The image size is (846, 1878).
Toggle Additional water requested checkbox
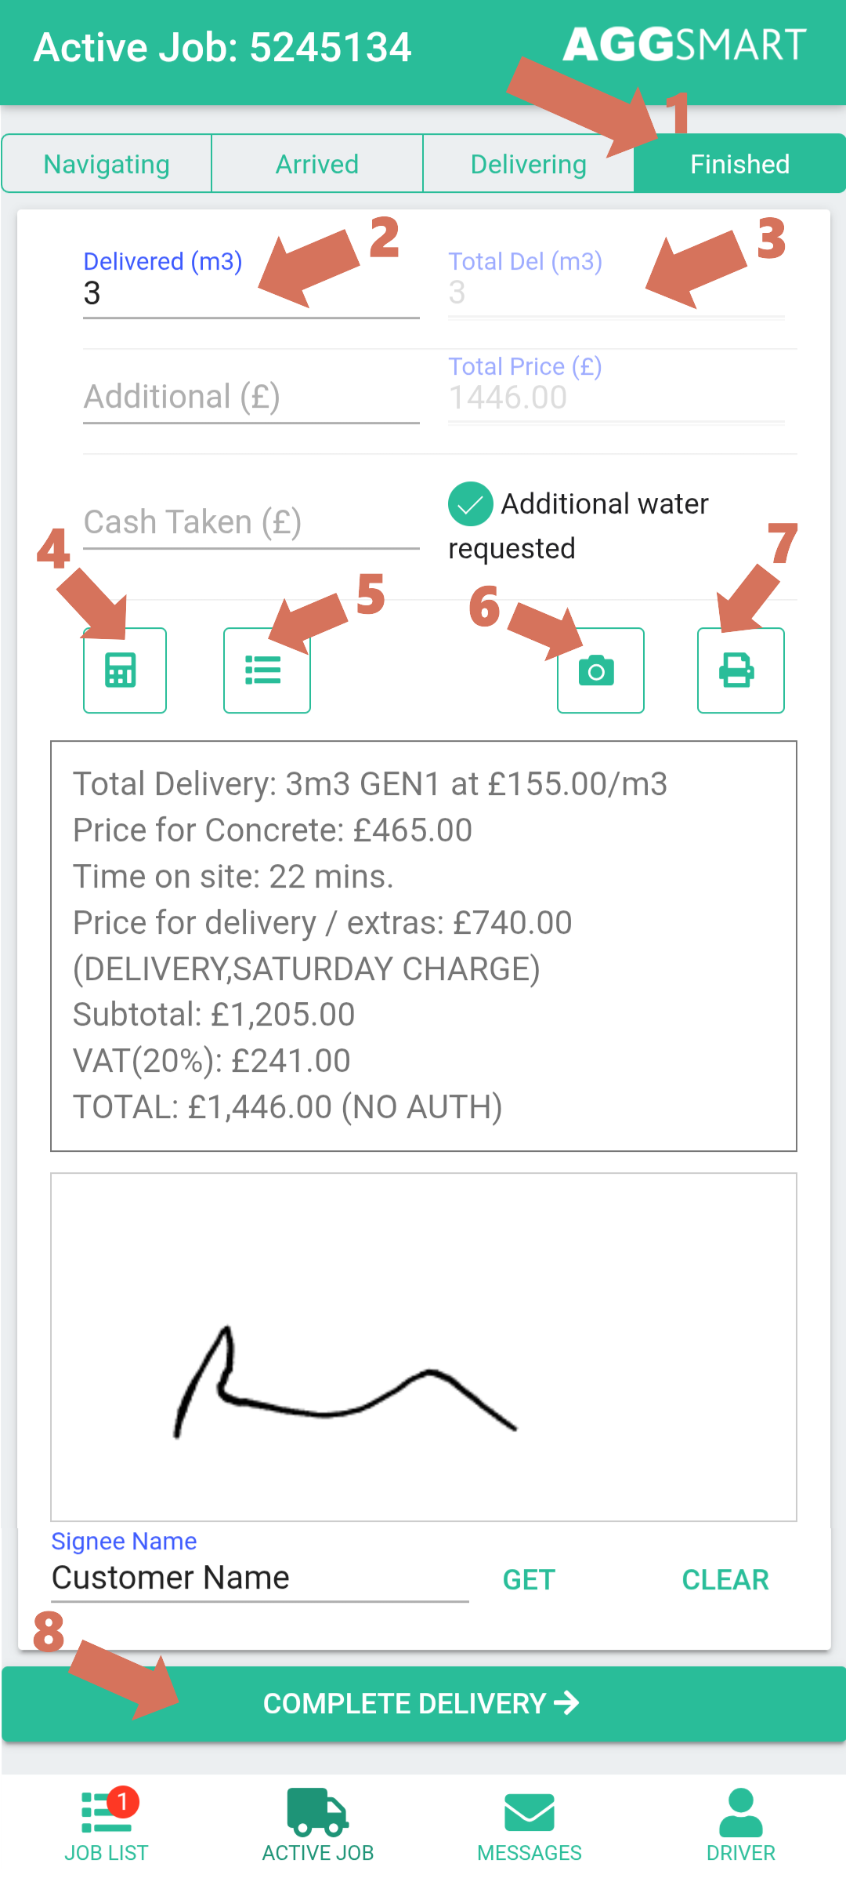470,503
